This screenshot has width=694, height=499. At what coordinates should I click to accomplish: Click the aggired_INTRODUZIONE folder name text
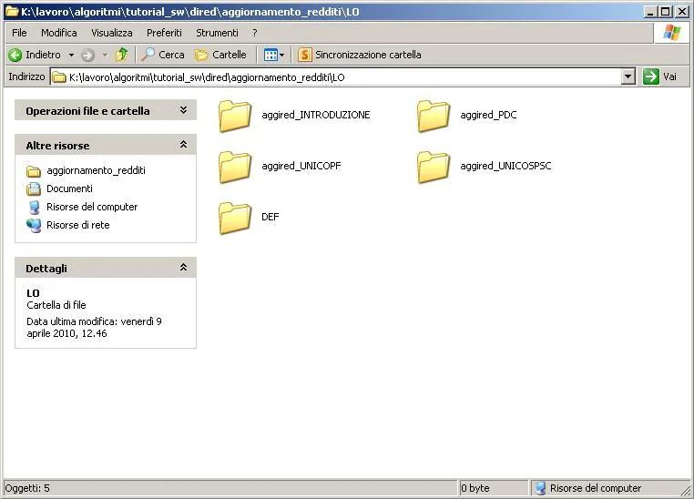(x=315, y=115)
